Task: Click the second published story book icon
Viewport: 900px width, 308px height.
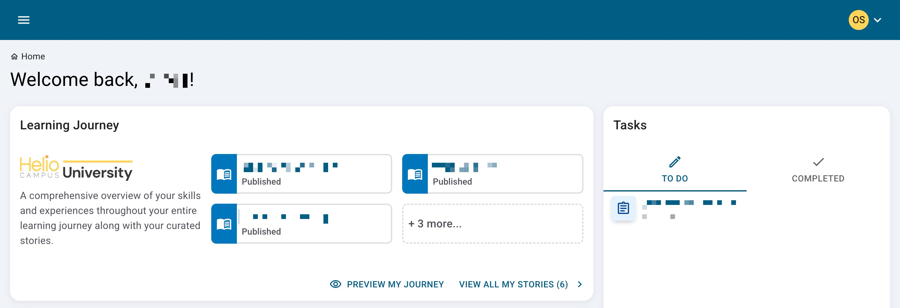Action: pyautogui.click(x=415, y=174)
